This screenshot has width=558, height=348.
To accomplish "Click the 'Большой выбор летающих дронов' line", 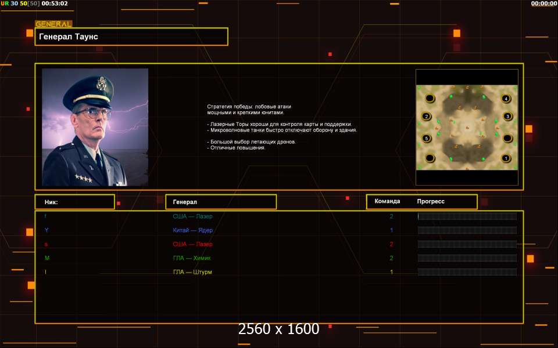I will click(x=251, y=142).
